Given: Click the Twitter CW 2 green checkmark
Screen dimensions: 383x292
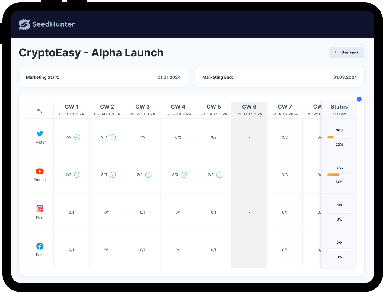Looking at the screenshot, I should (x=113, y=137).
